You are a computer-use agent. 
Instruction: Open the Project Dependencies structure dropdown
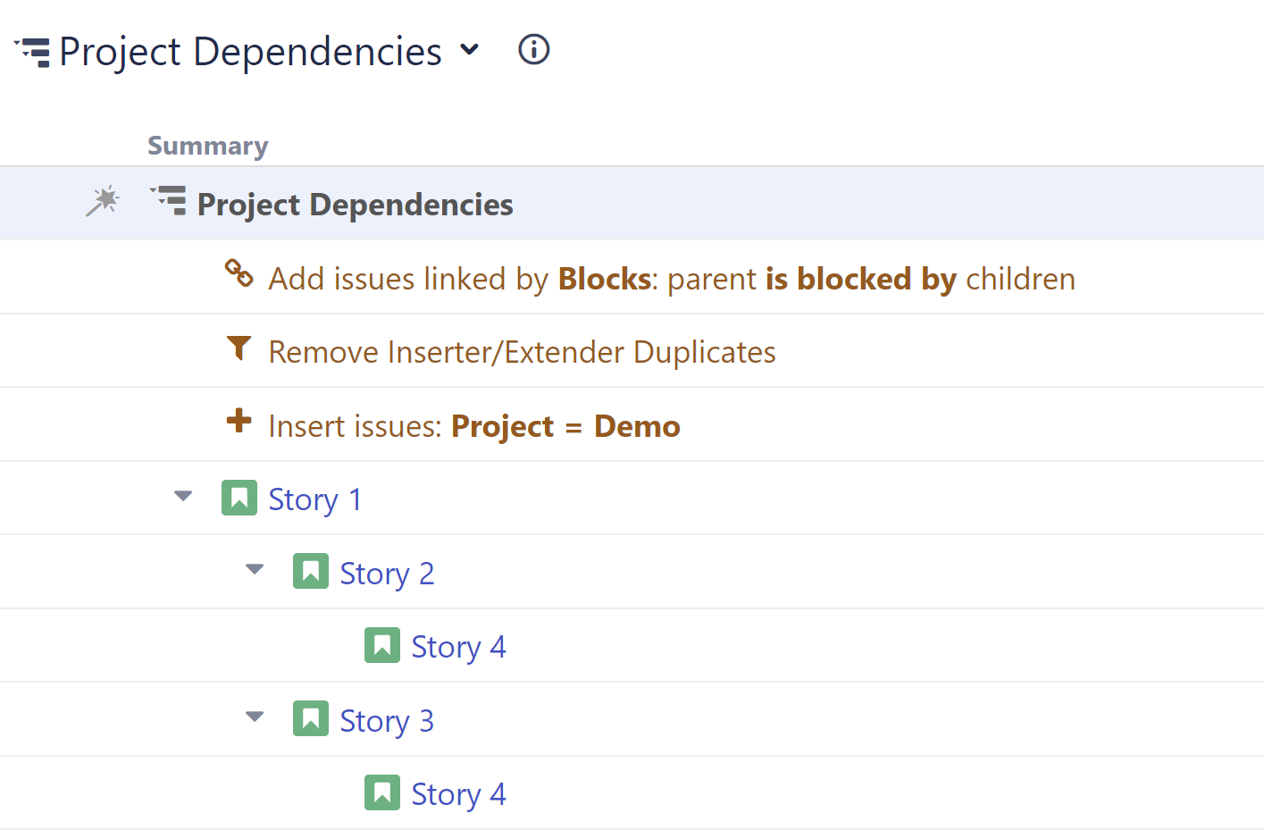[471, 51]
